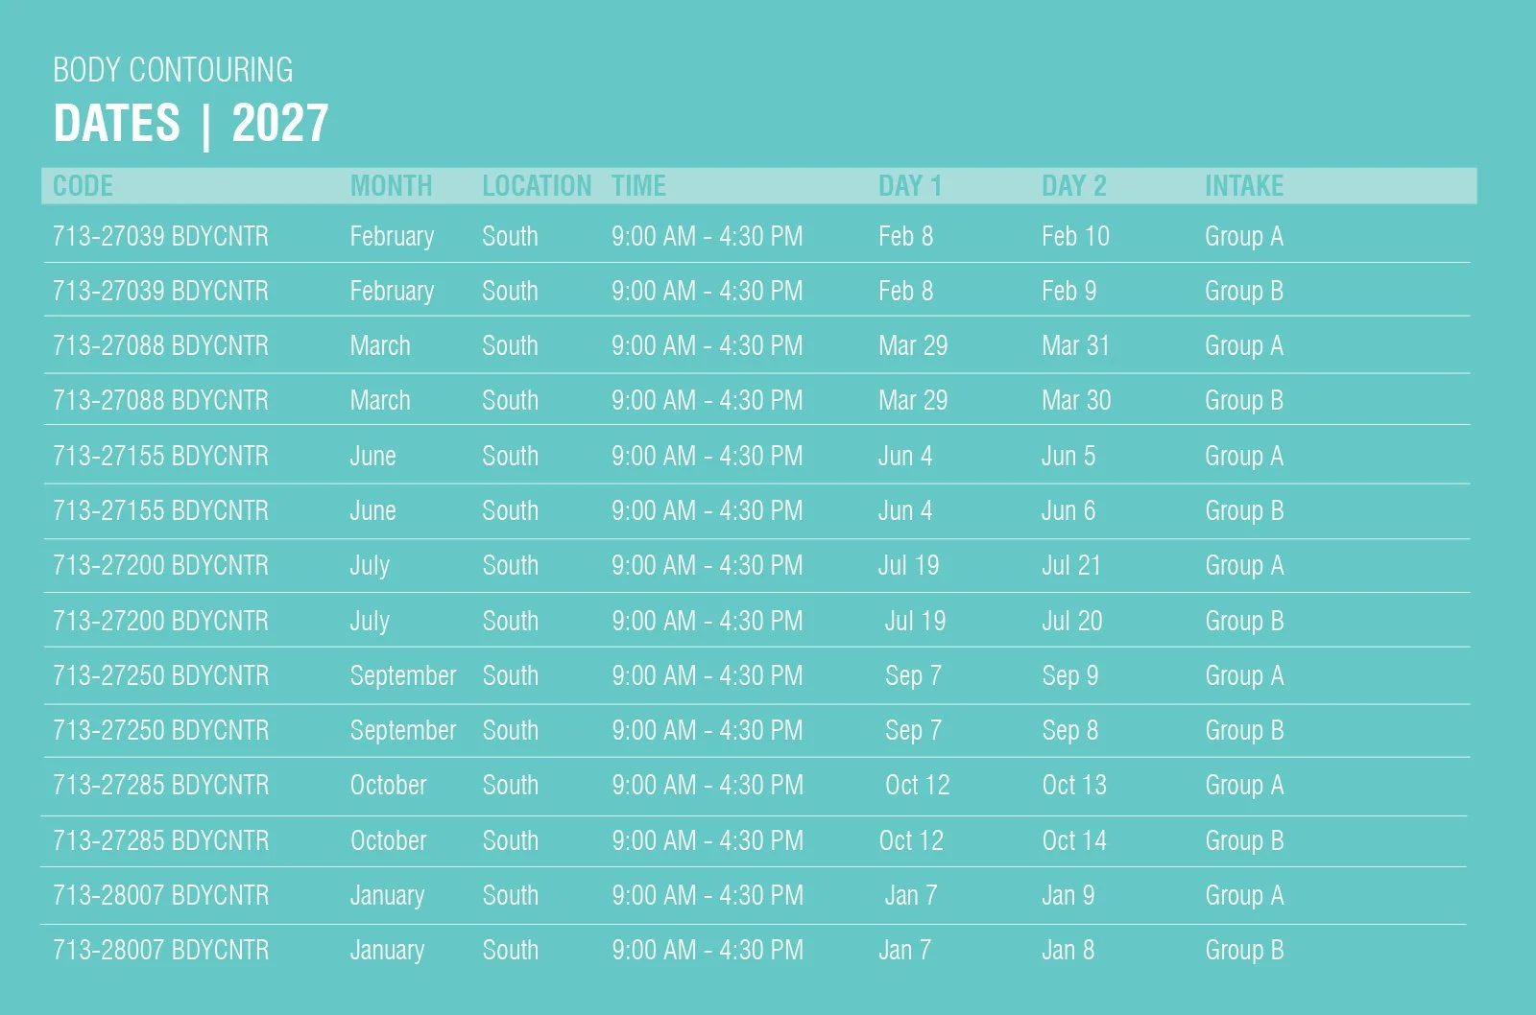This screenshot has width=1536, height=1015.
Task: Select the DATES | 2027 heading
Action: (x=191, y=124)
